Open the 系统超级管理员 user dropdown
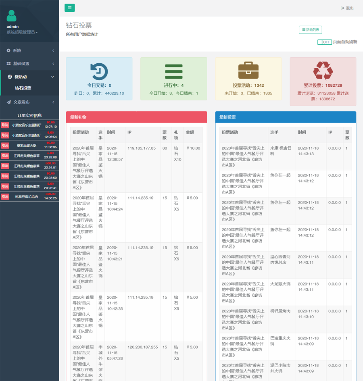Viewport: 363px width, 381px height. 22,32
